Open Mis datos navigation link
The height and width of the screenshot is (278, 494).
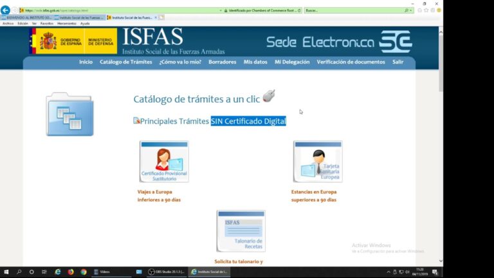(x=255, y=62)
